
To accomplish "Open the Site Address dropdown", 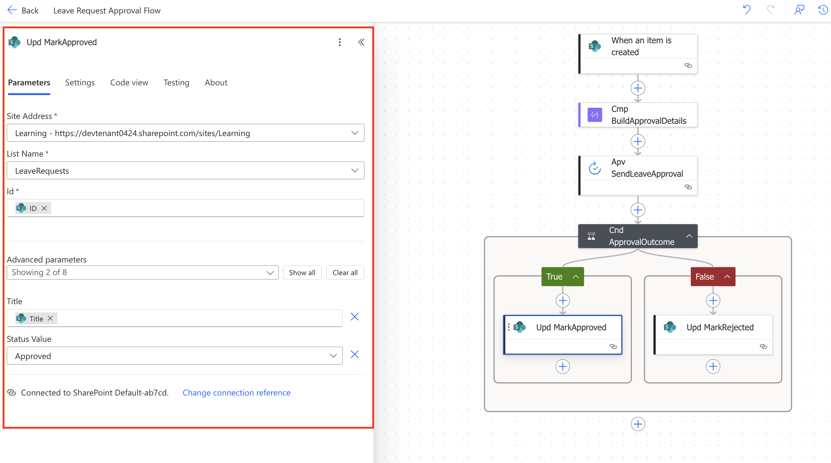I will 354,133.
